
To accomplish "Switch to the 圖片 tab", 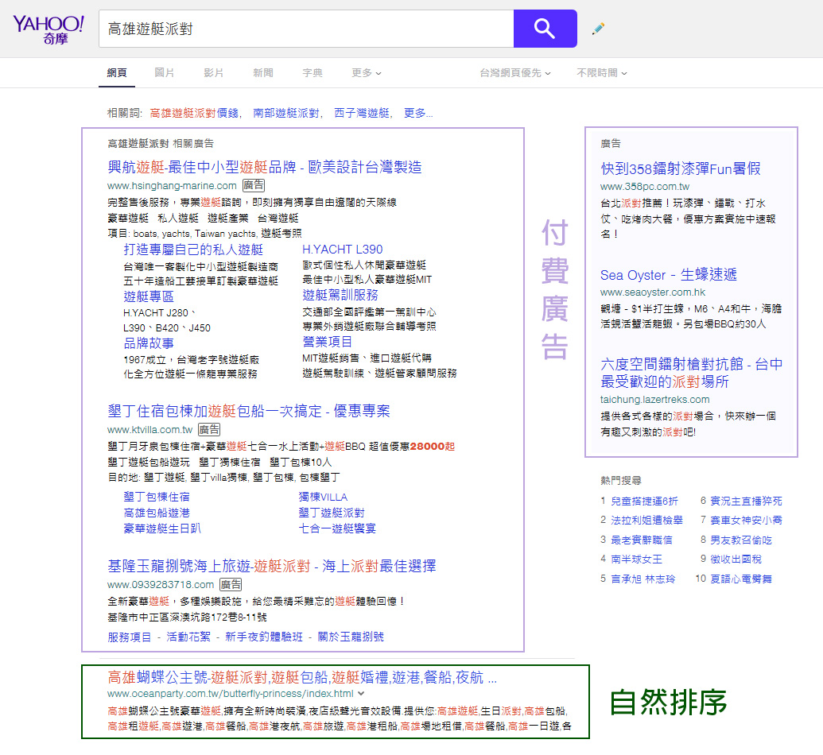I will pyautogui.click(x=165, y=73).
